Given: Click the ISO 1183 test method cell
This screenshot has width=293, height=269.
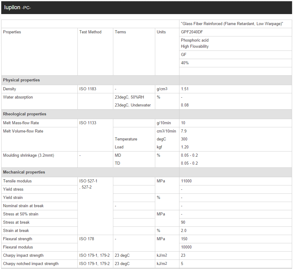Looking at the screenshot, I should 88,89.
